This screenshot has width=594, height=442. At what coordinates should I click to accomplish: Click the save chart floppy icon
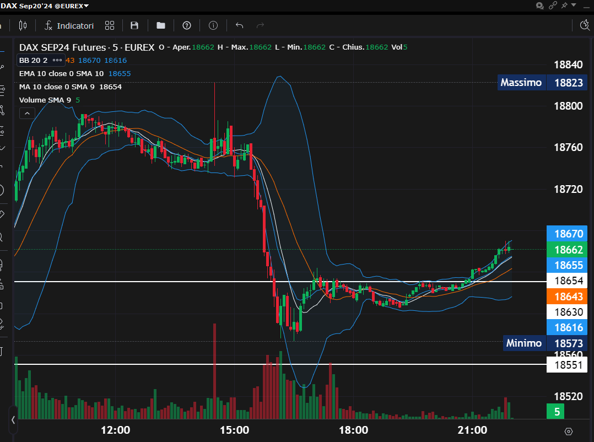pyautogui.click(x=134, y=25)
